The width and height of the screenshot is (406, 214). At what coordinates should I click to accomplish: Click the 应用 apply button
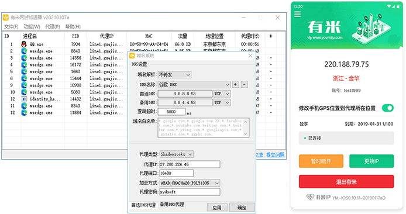(x=217, y=208)
